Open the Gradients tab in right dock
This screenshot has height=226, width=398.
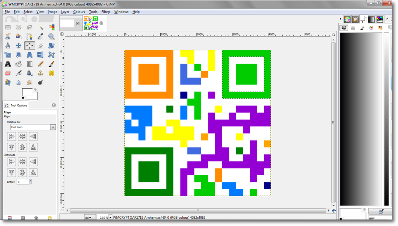pyautogui.click(x=371, y=19)
